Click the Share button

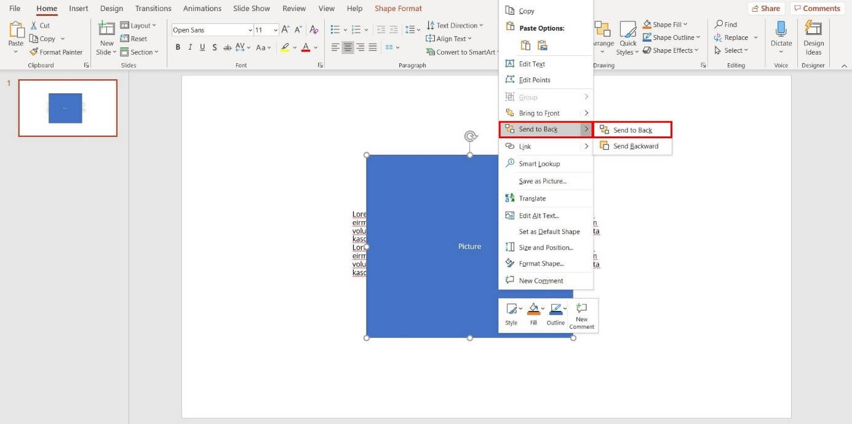[x=766, y=8]
